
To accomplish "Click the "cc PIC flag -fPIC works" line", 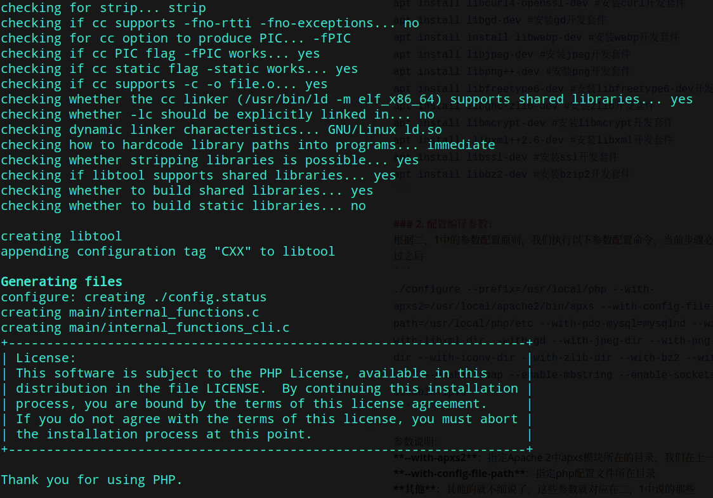I will click(x=160, y=53).
